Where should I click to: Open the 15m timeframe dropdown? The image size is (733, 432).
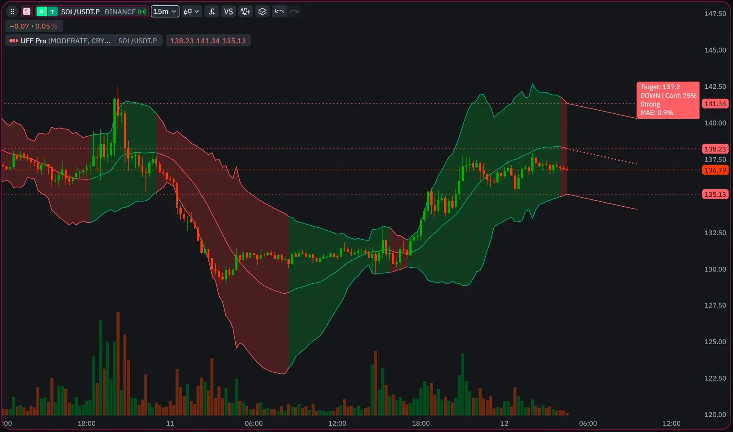pyautogui.click(x=165, y=11)
